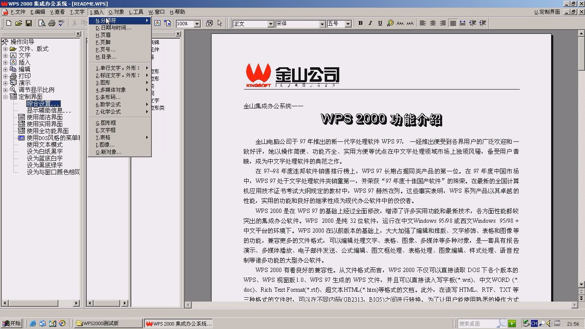
Task: Click the second-to-last indent icon in toolbar
Action: tap(473, 23)
